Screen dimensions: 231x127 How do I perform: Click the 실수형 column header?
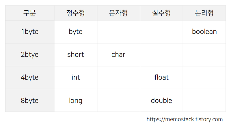click(x=161, y=13)
